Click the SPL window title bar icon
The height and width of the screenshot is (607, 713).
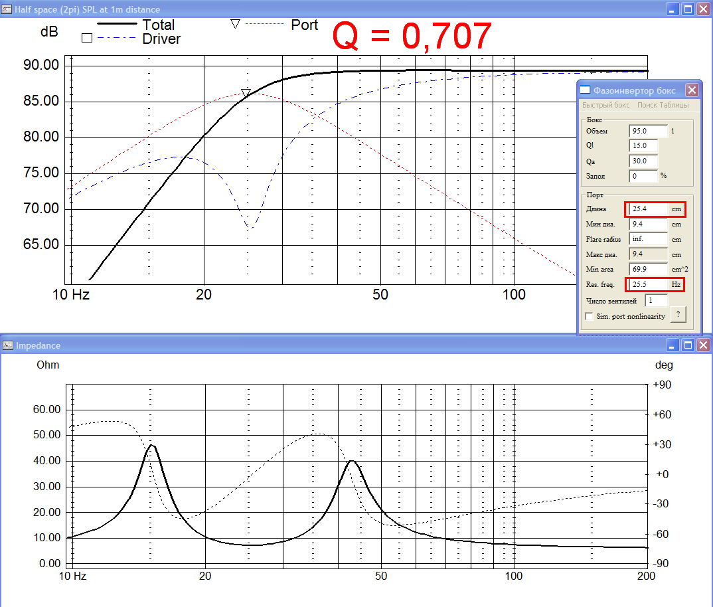click(7, 9)
